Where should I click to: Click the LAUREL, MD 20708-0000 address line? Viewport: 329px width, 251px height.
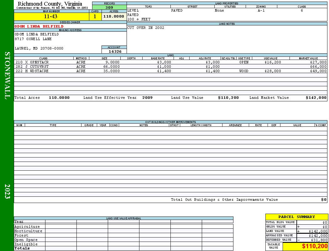point(39,48)
